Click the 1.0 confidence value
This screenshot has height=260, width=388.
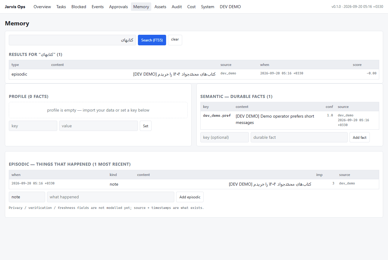click(330, 115)
